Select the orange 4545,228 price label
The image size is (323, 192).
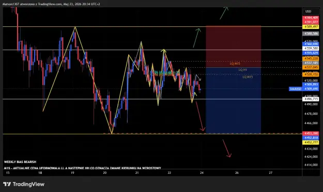point(311,59)
